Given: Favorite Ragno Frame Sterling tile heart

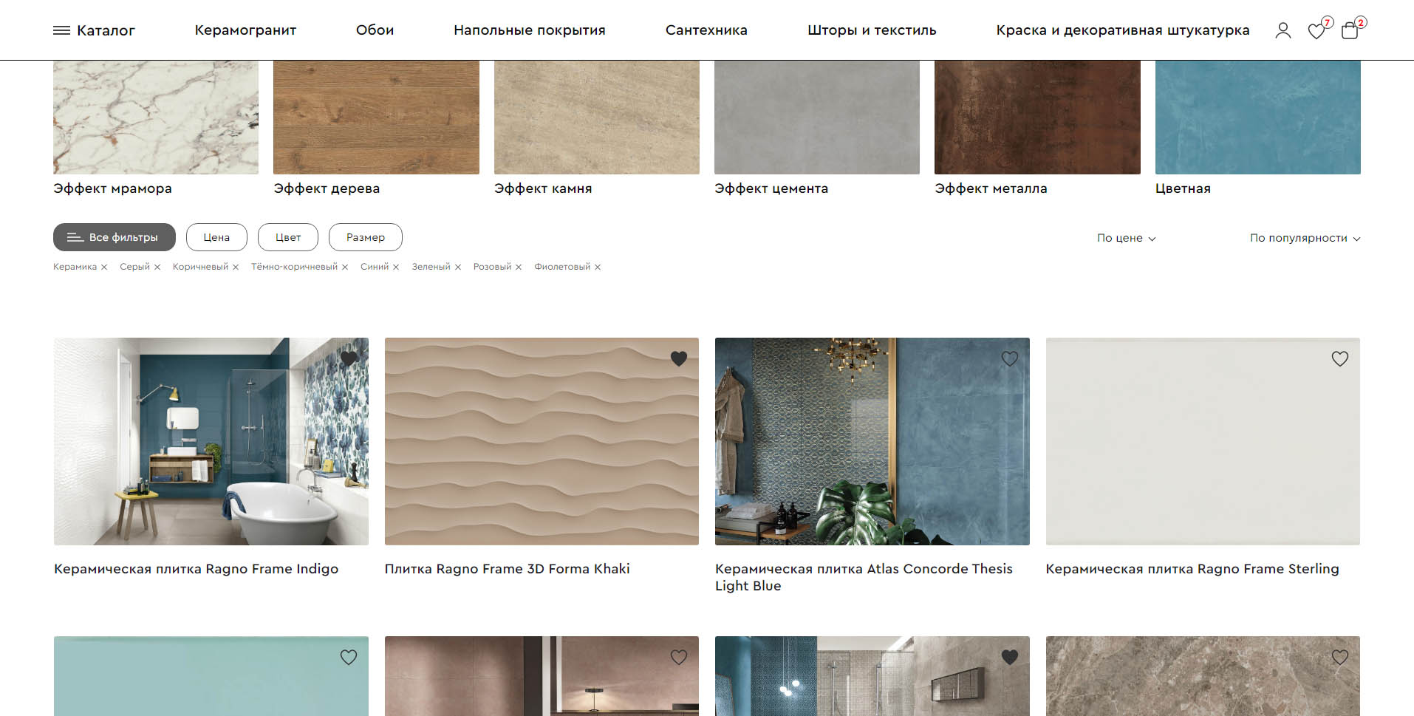Looking at the screenshot, I should (1340, 358).
